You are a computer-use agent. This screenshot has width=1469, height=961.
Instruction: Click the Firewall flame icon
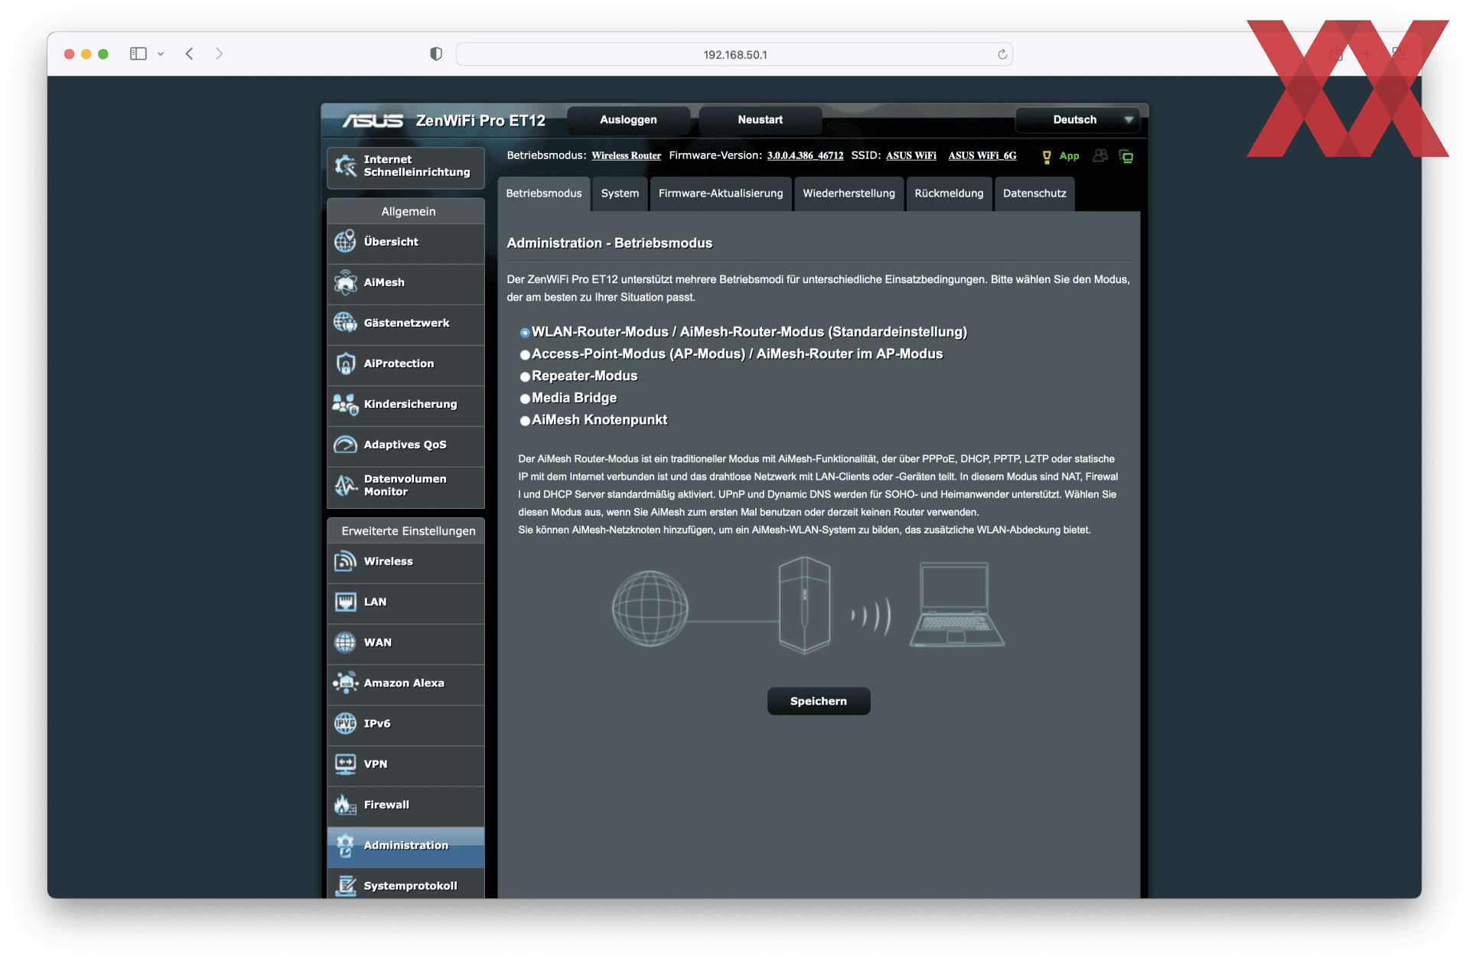[346, 805]
